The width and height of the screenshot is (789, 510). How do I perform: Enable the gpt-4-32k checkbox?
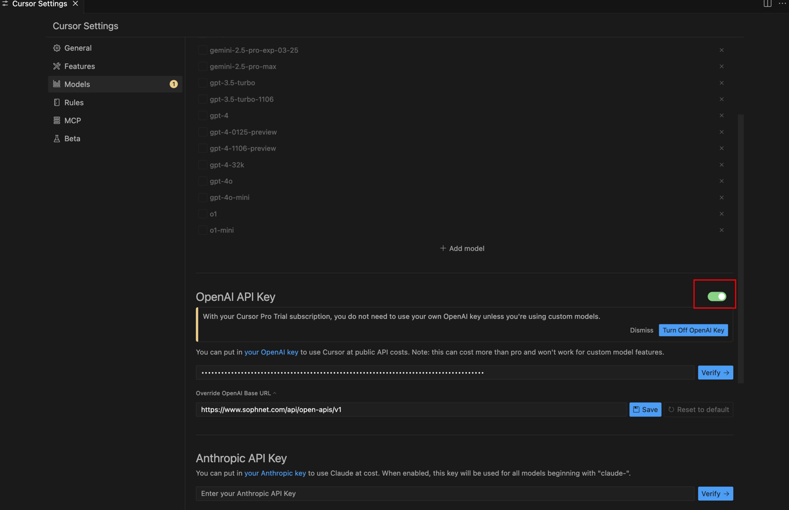point(202,165)
